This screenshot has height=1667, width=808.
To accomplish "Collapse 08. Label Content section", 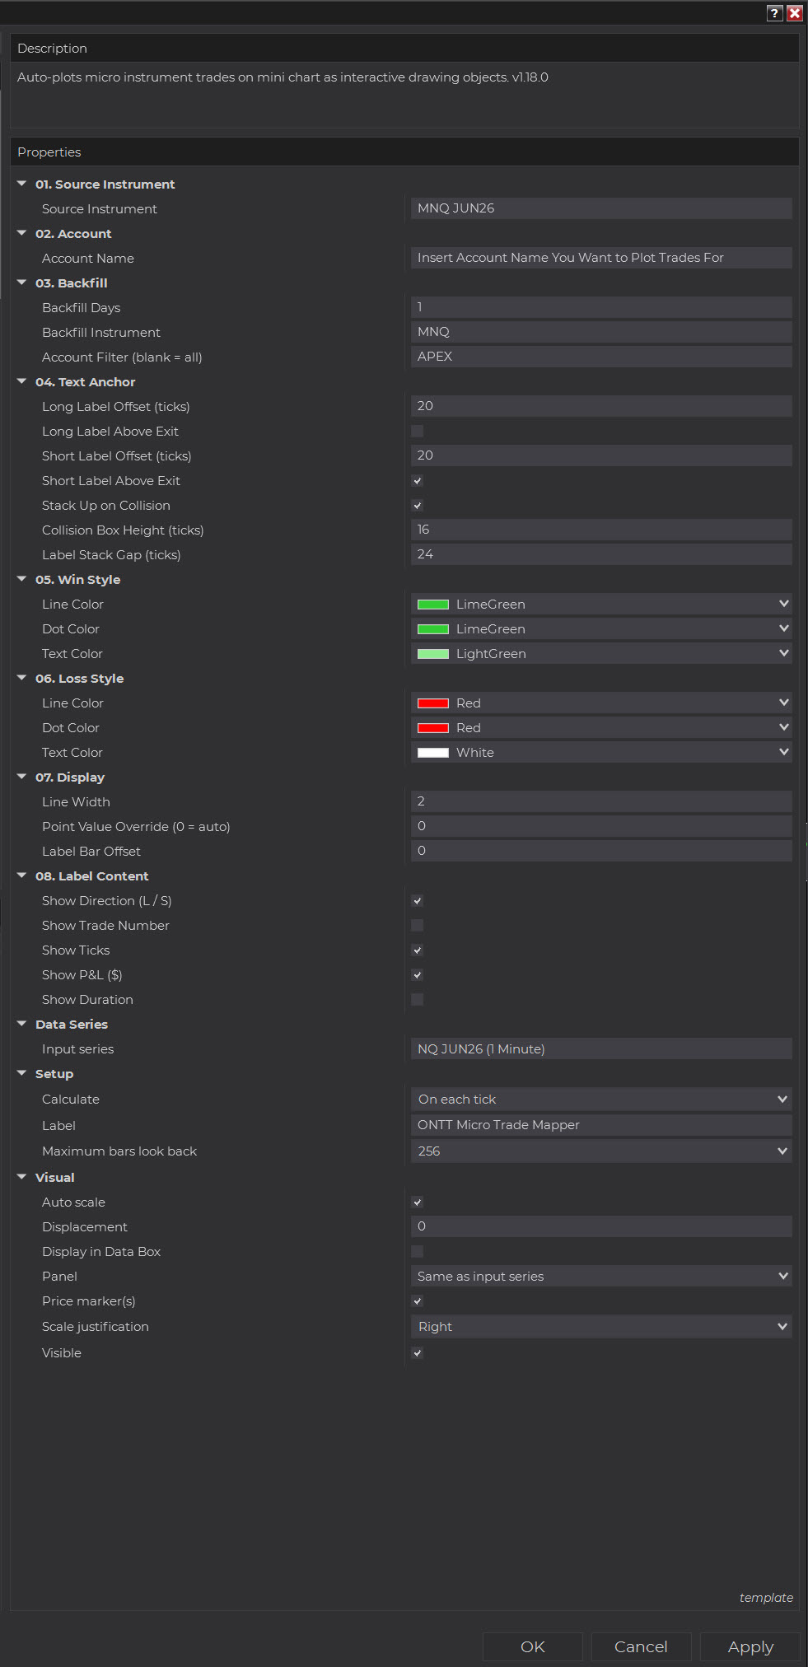I will click(22, 876).
